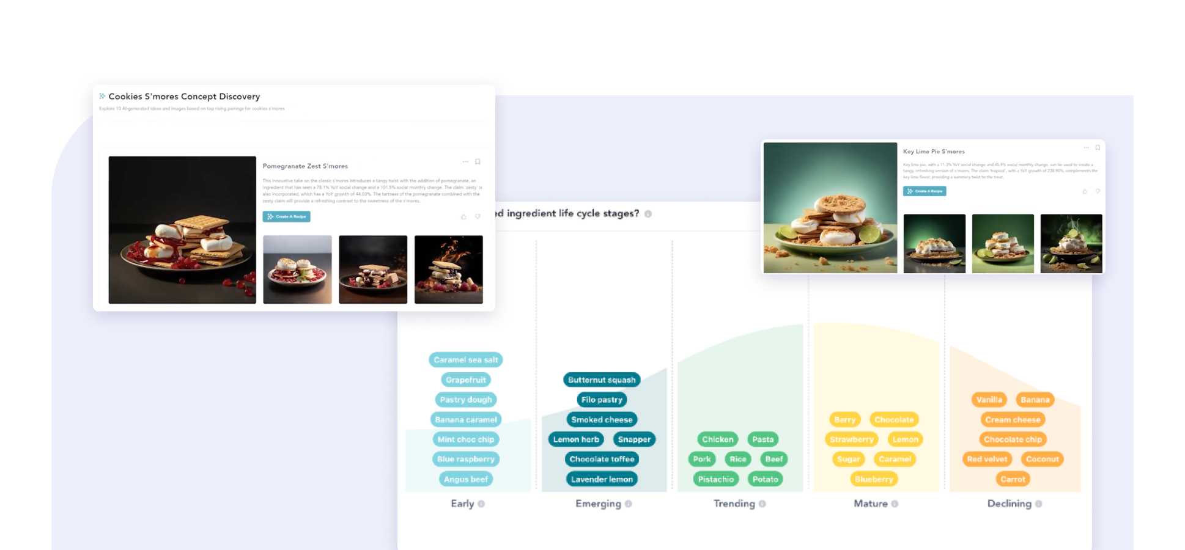Select the Carrot tag
Image resolution: width=1185 pixels, height=550 pixels.
coord(1013,479)
